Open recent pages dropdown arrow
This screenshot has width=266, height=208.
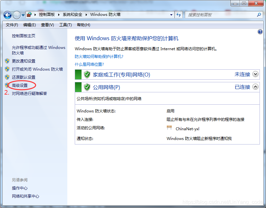(23, 15)
